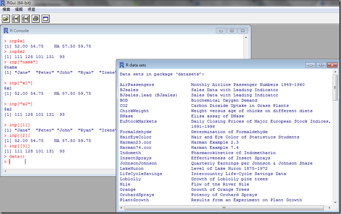The image size is (341, 214).
Task: Click the print toolbar icon
Action: (x=36, y=19)
